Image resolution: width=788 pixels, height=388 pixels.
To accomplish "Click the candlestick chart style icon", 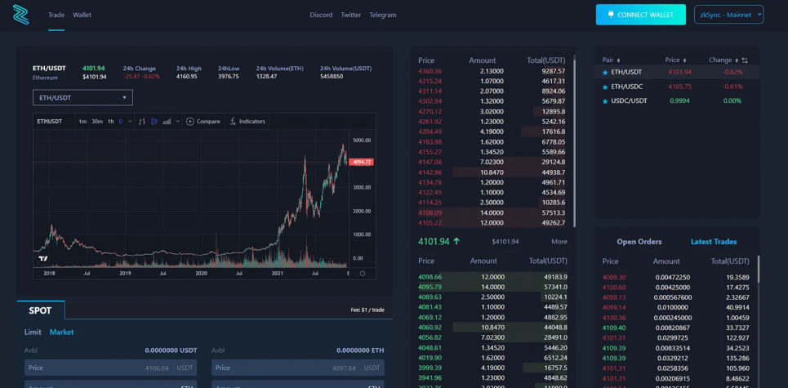I will [x=154, y=122].
